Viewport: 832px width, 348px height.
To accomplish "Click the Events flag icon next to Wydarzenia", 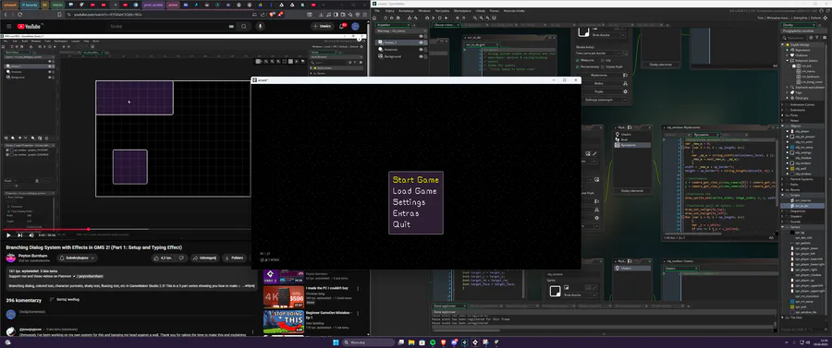I will [x=625, y=75].
